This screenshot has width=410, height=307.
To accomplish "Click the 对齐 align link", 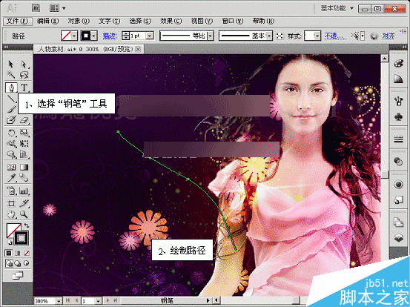I will click(x=388, y=36).
